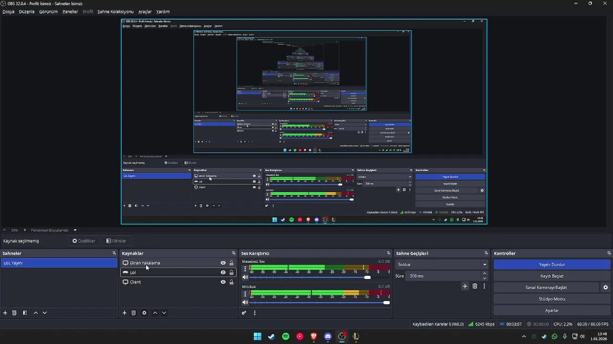Open Ayarlar settings button

pos(552,311)
